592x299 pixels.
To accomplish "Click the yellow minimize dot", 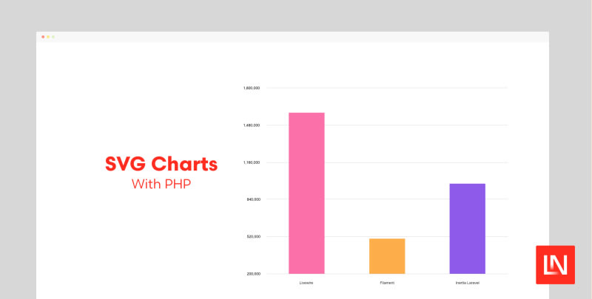I will pyautogui.click(x=48, y=37).
